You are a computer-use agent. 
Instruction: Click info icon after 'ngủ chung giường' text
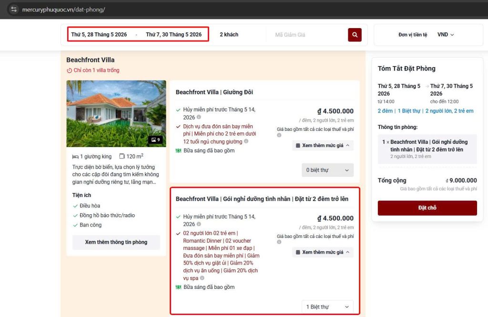click(x=246, y=141)
